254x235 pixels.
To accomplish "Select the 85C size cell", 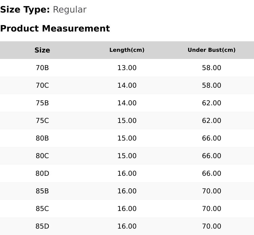I will tap(42, 209).
